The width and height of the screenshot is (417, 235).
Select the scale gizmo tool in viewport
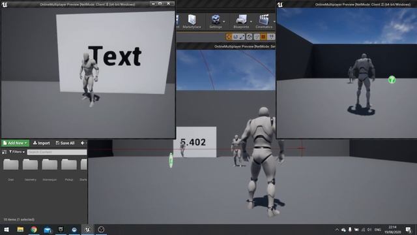pyautogui.click(x=242, y=37)
